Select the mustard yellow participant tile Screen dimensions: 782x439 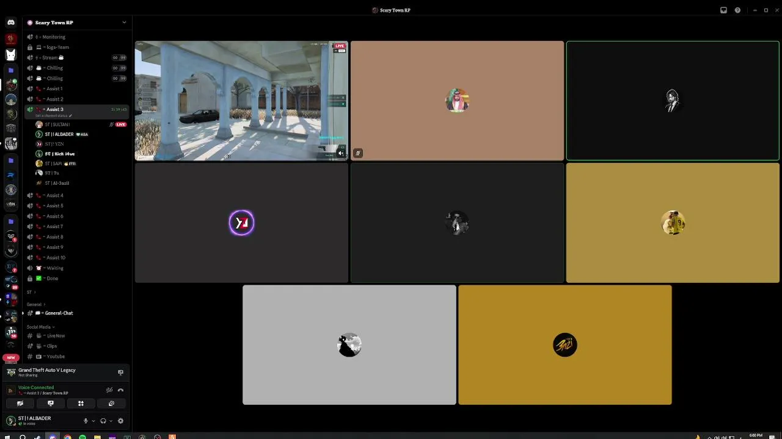pos(673,223)
